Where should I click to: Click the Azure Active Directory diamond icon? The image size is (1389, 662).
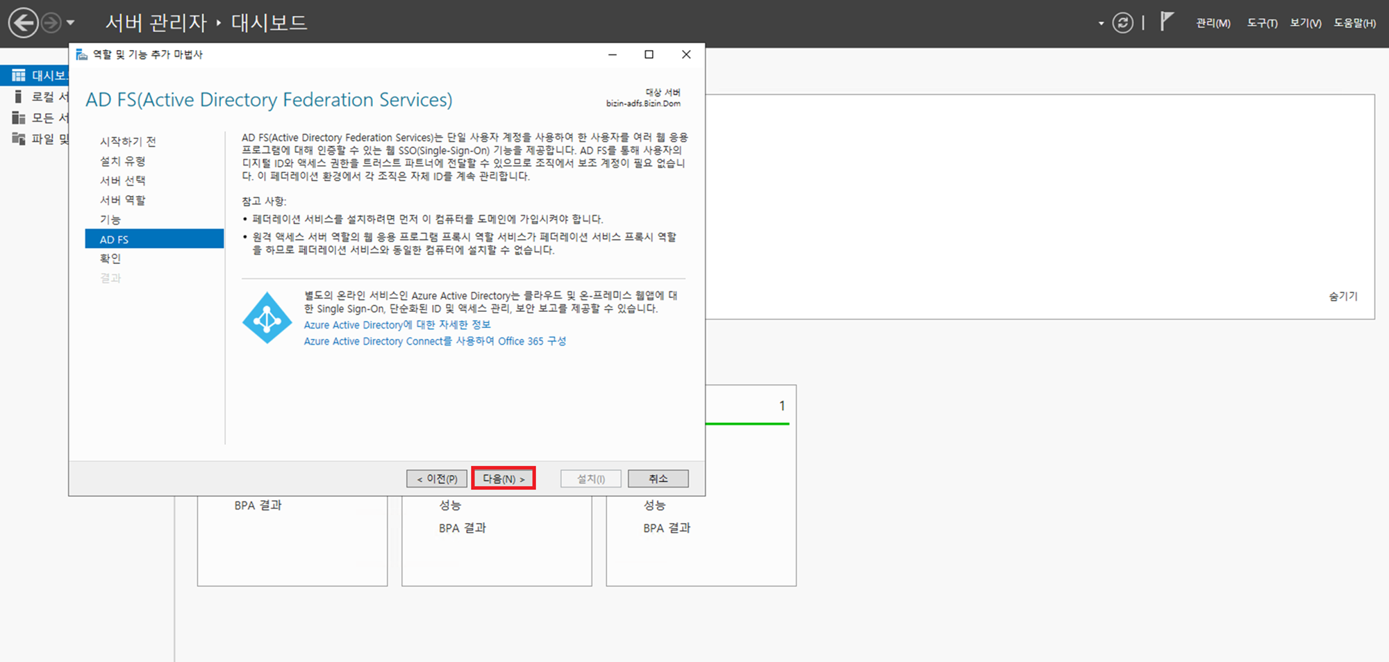[267, 318]
